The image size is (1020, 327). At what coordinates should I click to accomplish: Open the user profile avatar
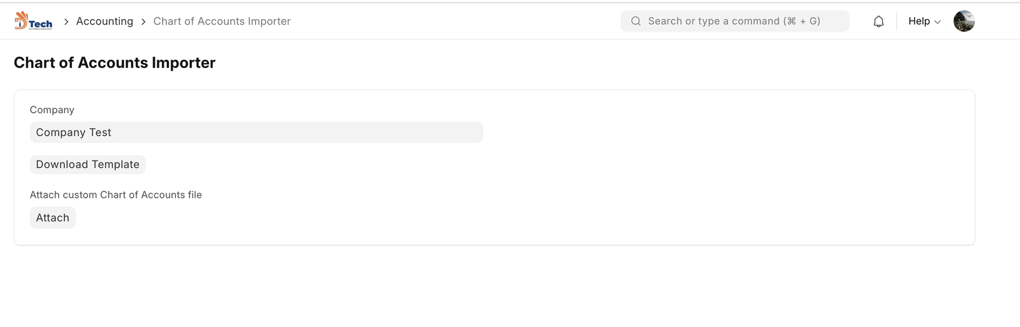pyautogui.click(x=963, y=21)
